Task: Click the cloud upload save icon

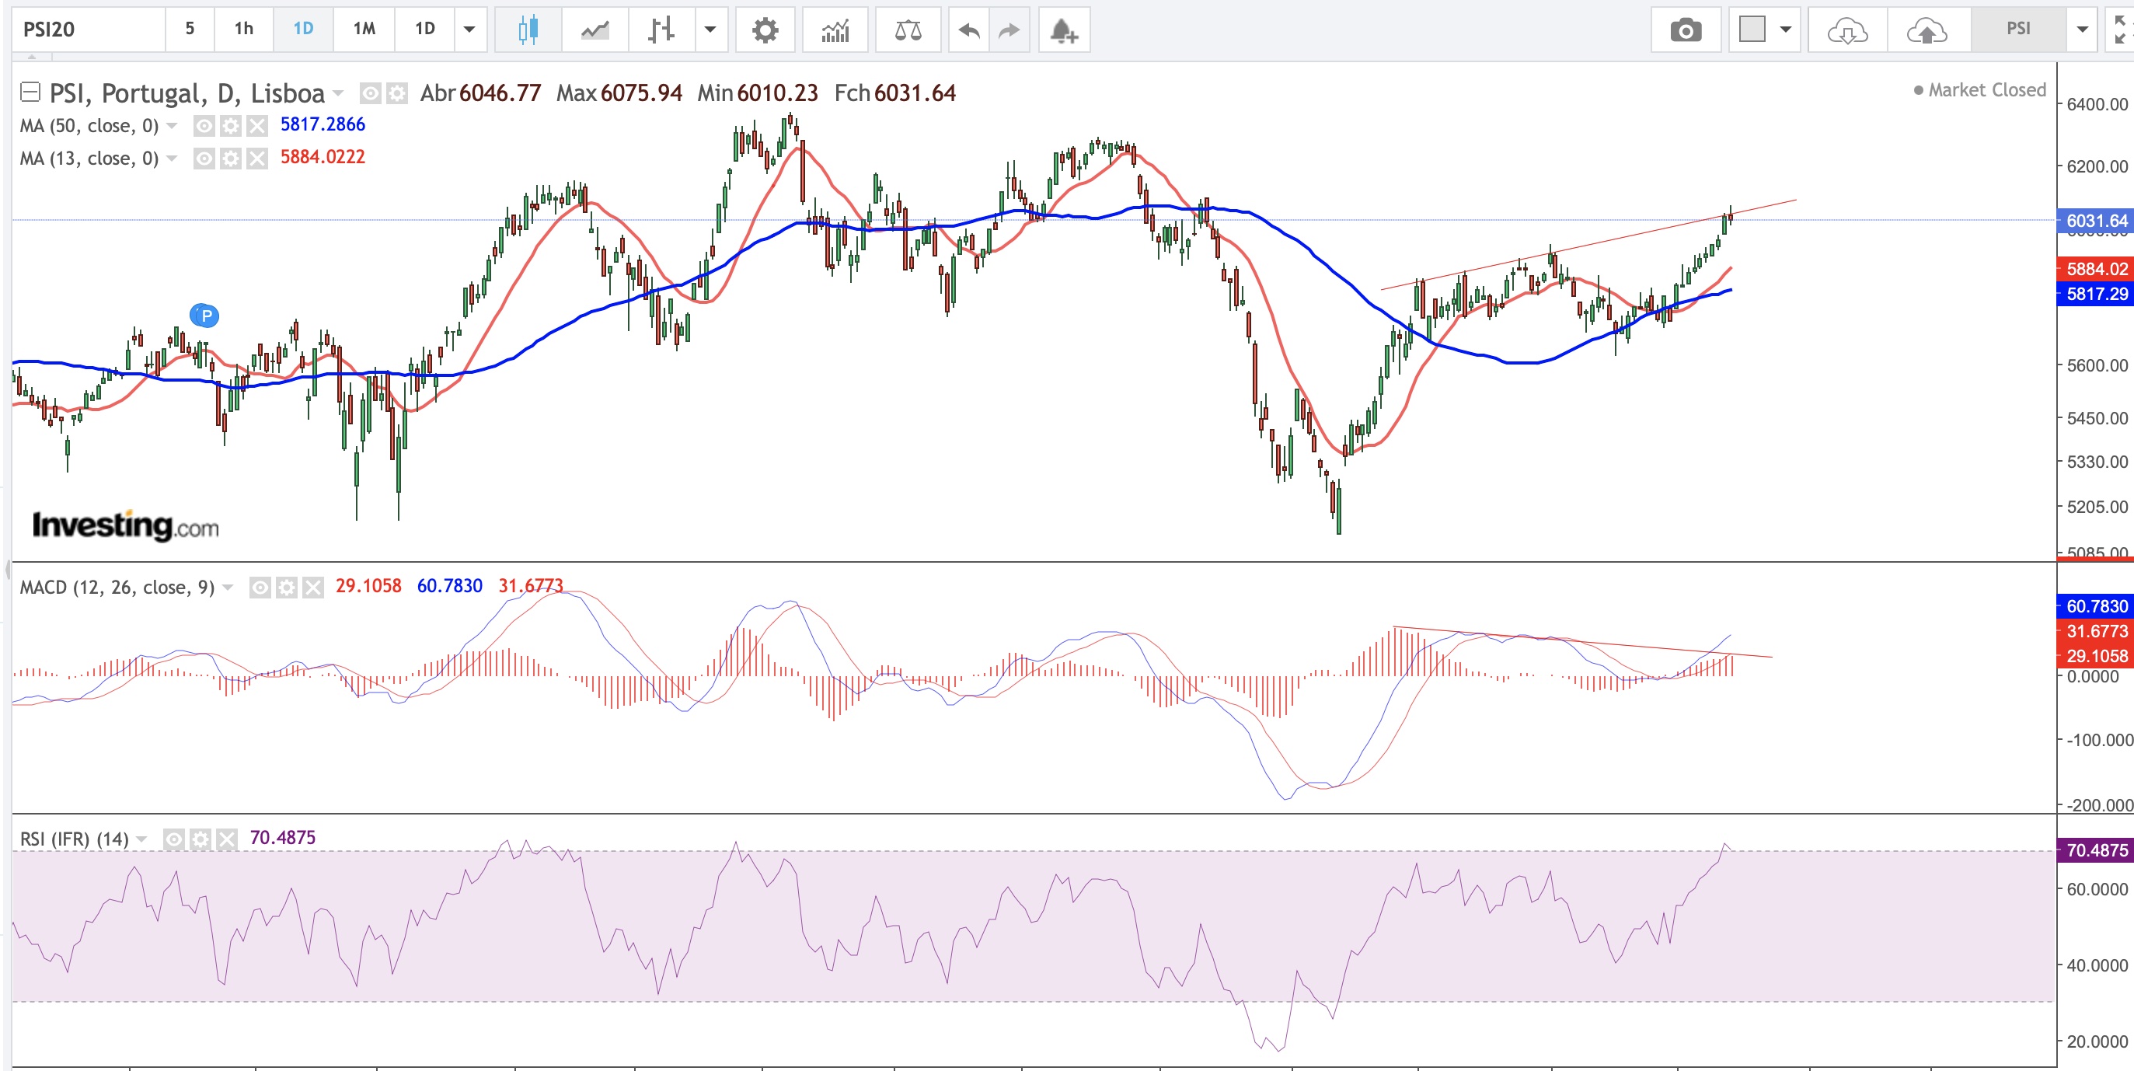Action: point(1926,30)
